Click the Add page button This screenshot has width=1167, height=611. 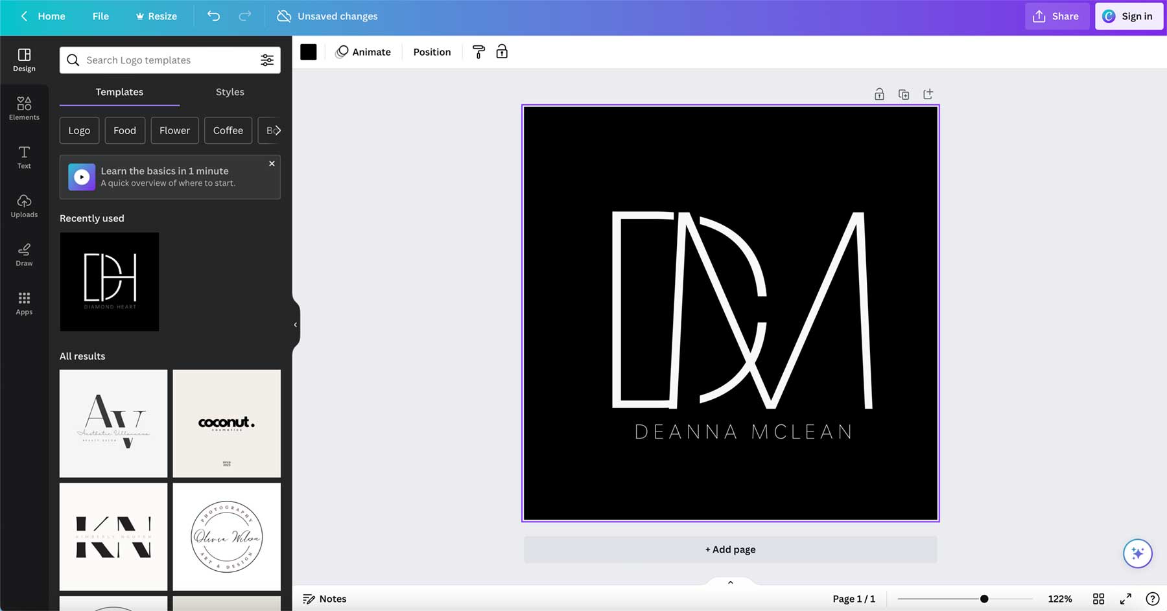(x=729, y=549)
